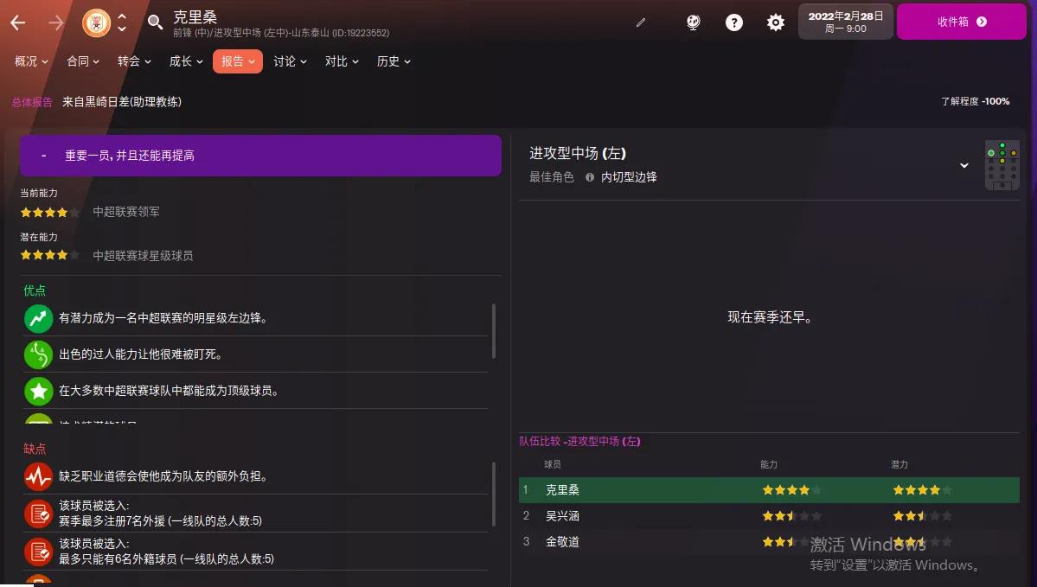Open the club crest selector chevrons

coord(122,22)
